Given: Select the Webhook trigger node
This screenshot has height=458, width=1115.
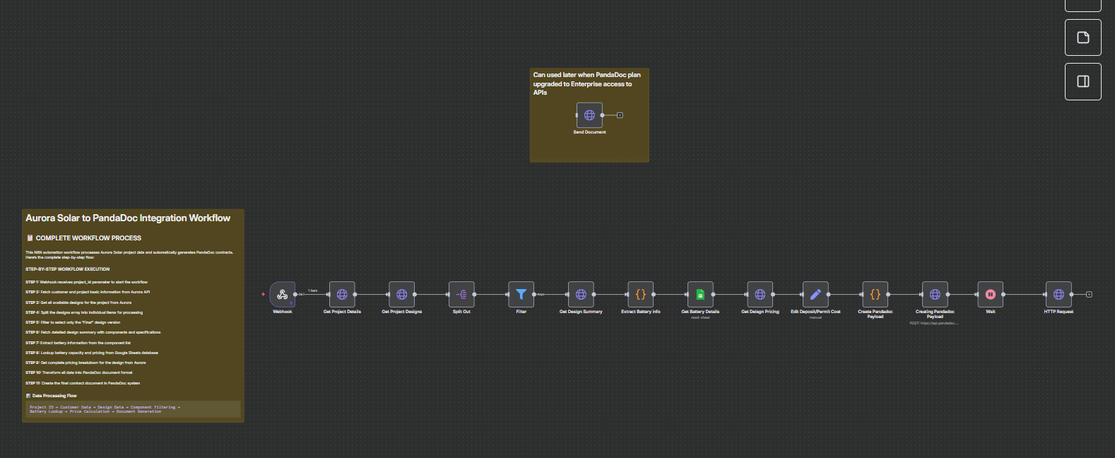Looking at the screenshot, I should [x=283, y=294].
